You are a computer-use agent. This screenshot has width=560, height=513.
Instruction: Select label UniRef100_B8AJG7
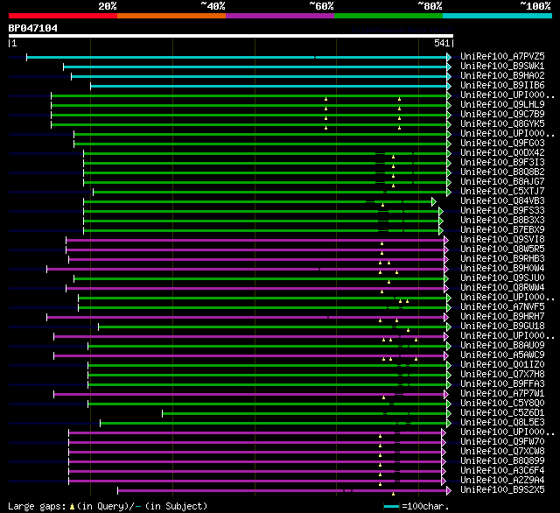click(502, 182)
